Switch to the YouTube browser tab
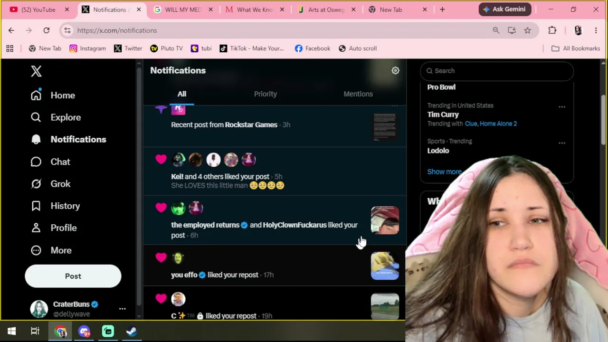The height and width of the screenshot is (342, 608). (x=39, y=9)
